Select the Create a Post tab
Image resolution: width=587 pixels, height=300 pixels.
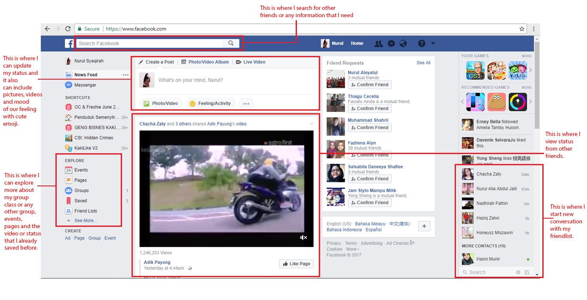point(156,62)
